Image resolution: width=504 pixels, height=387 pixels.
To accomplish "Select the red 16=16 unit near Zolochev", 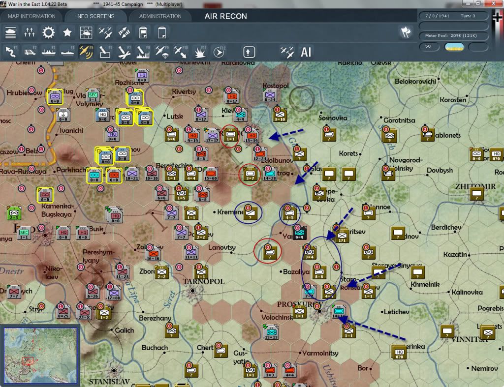I will 153,254.
